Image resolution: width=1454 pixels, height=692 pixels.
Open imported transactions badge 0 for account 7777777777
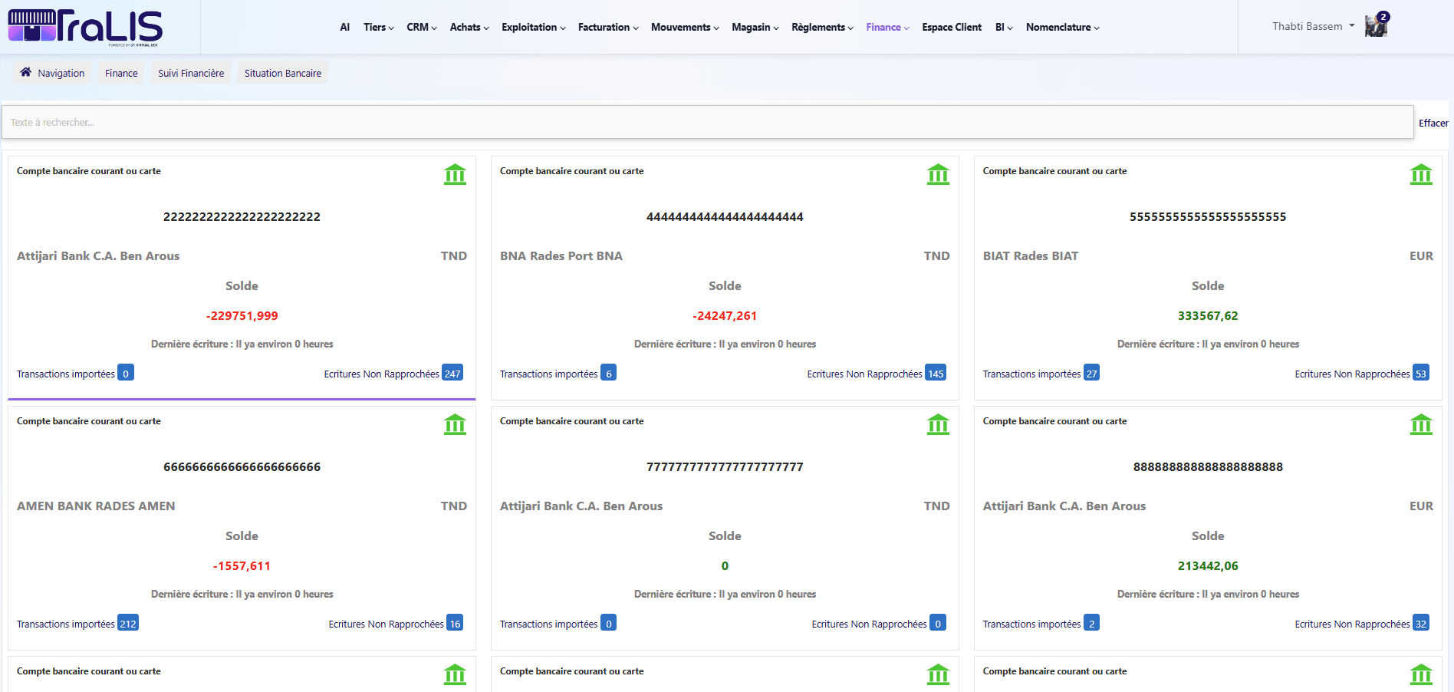(609, 623)
